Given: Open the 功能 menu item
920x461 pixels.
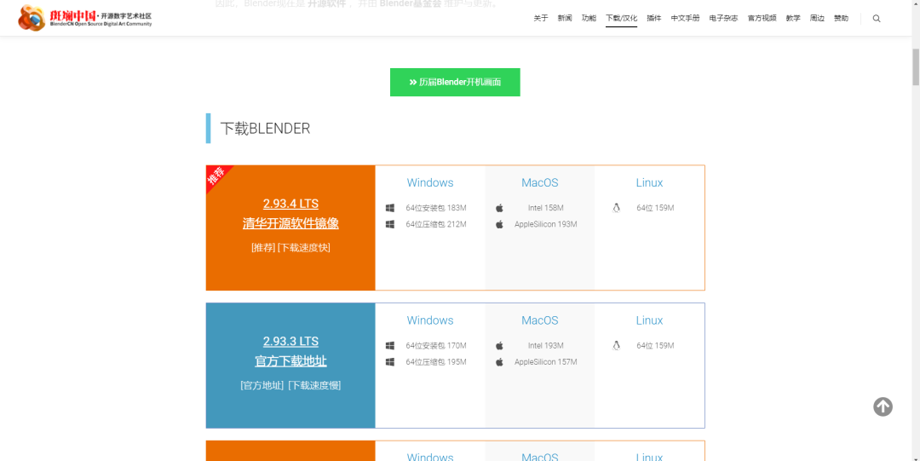Looking at the screenshot, I should point(589,18).
